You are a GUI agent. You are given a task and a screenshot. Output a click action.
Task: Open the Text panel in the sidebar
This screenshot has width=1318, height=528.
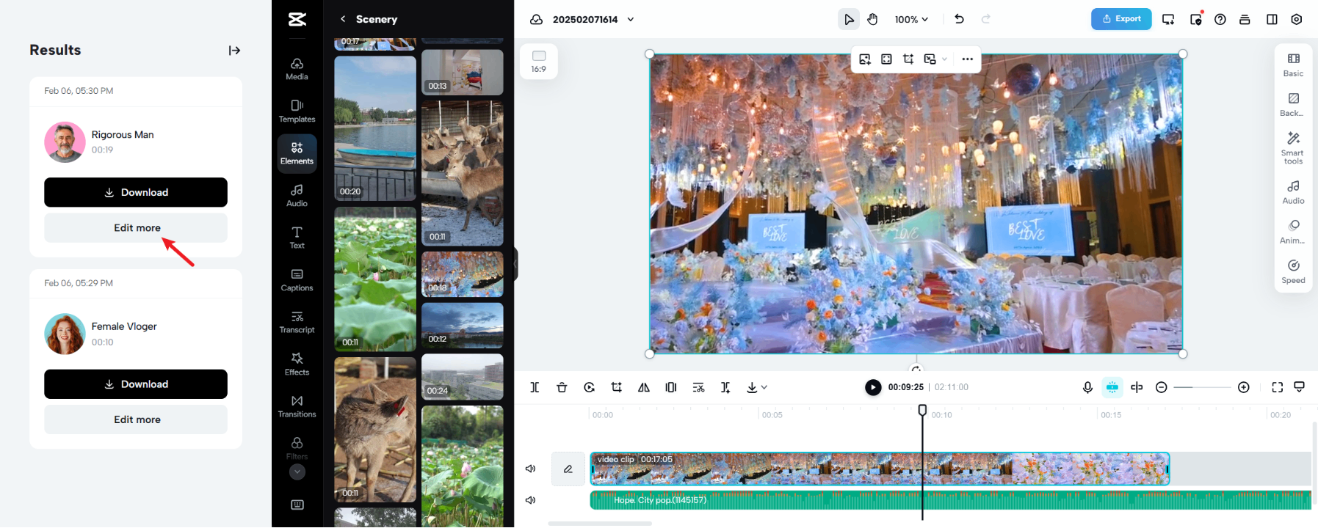tap(297, 238)
